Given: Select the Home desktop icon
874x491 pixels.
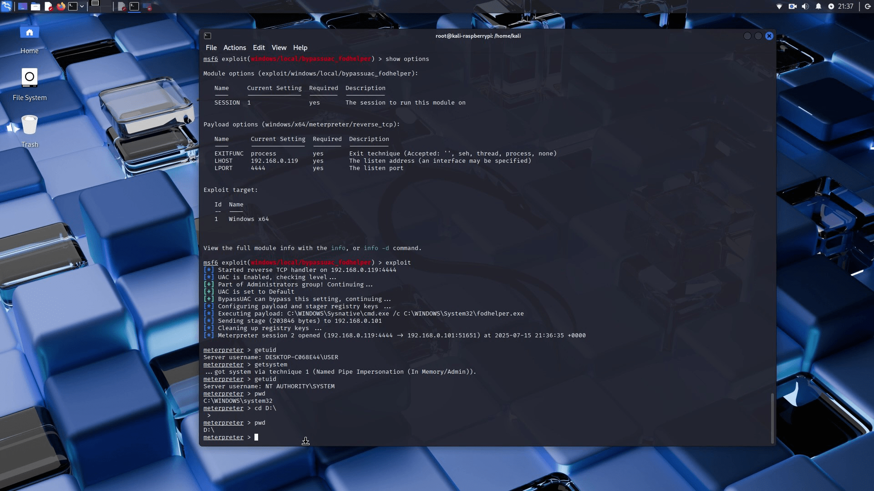Looking at the screenshot, I should [x=30, y=40].
